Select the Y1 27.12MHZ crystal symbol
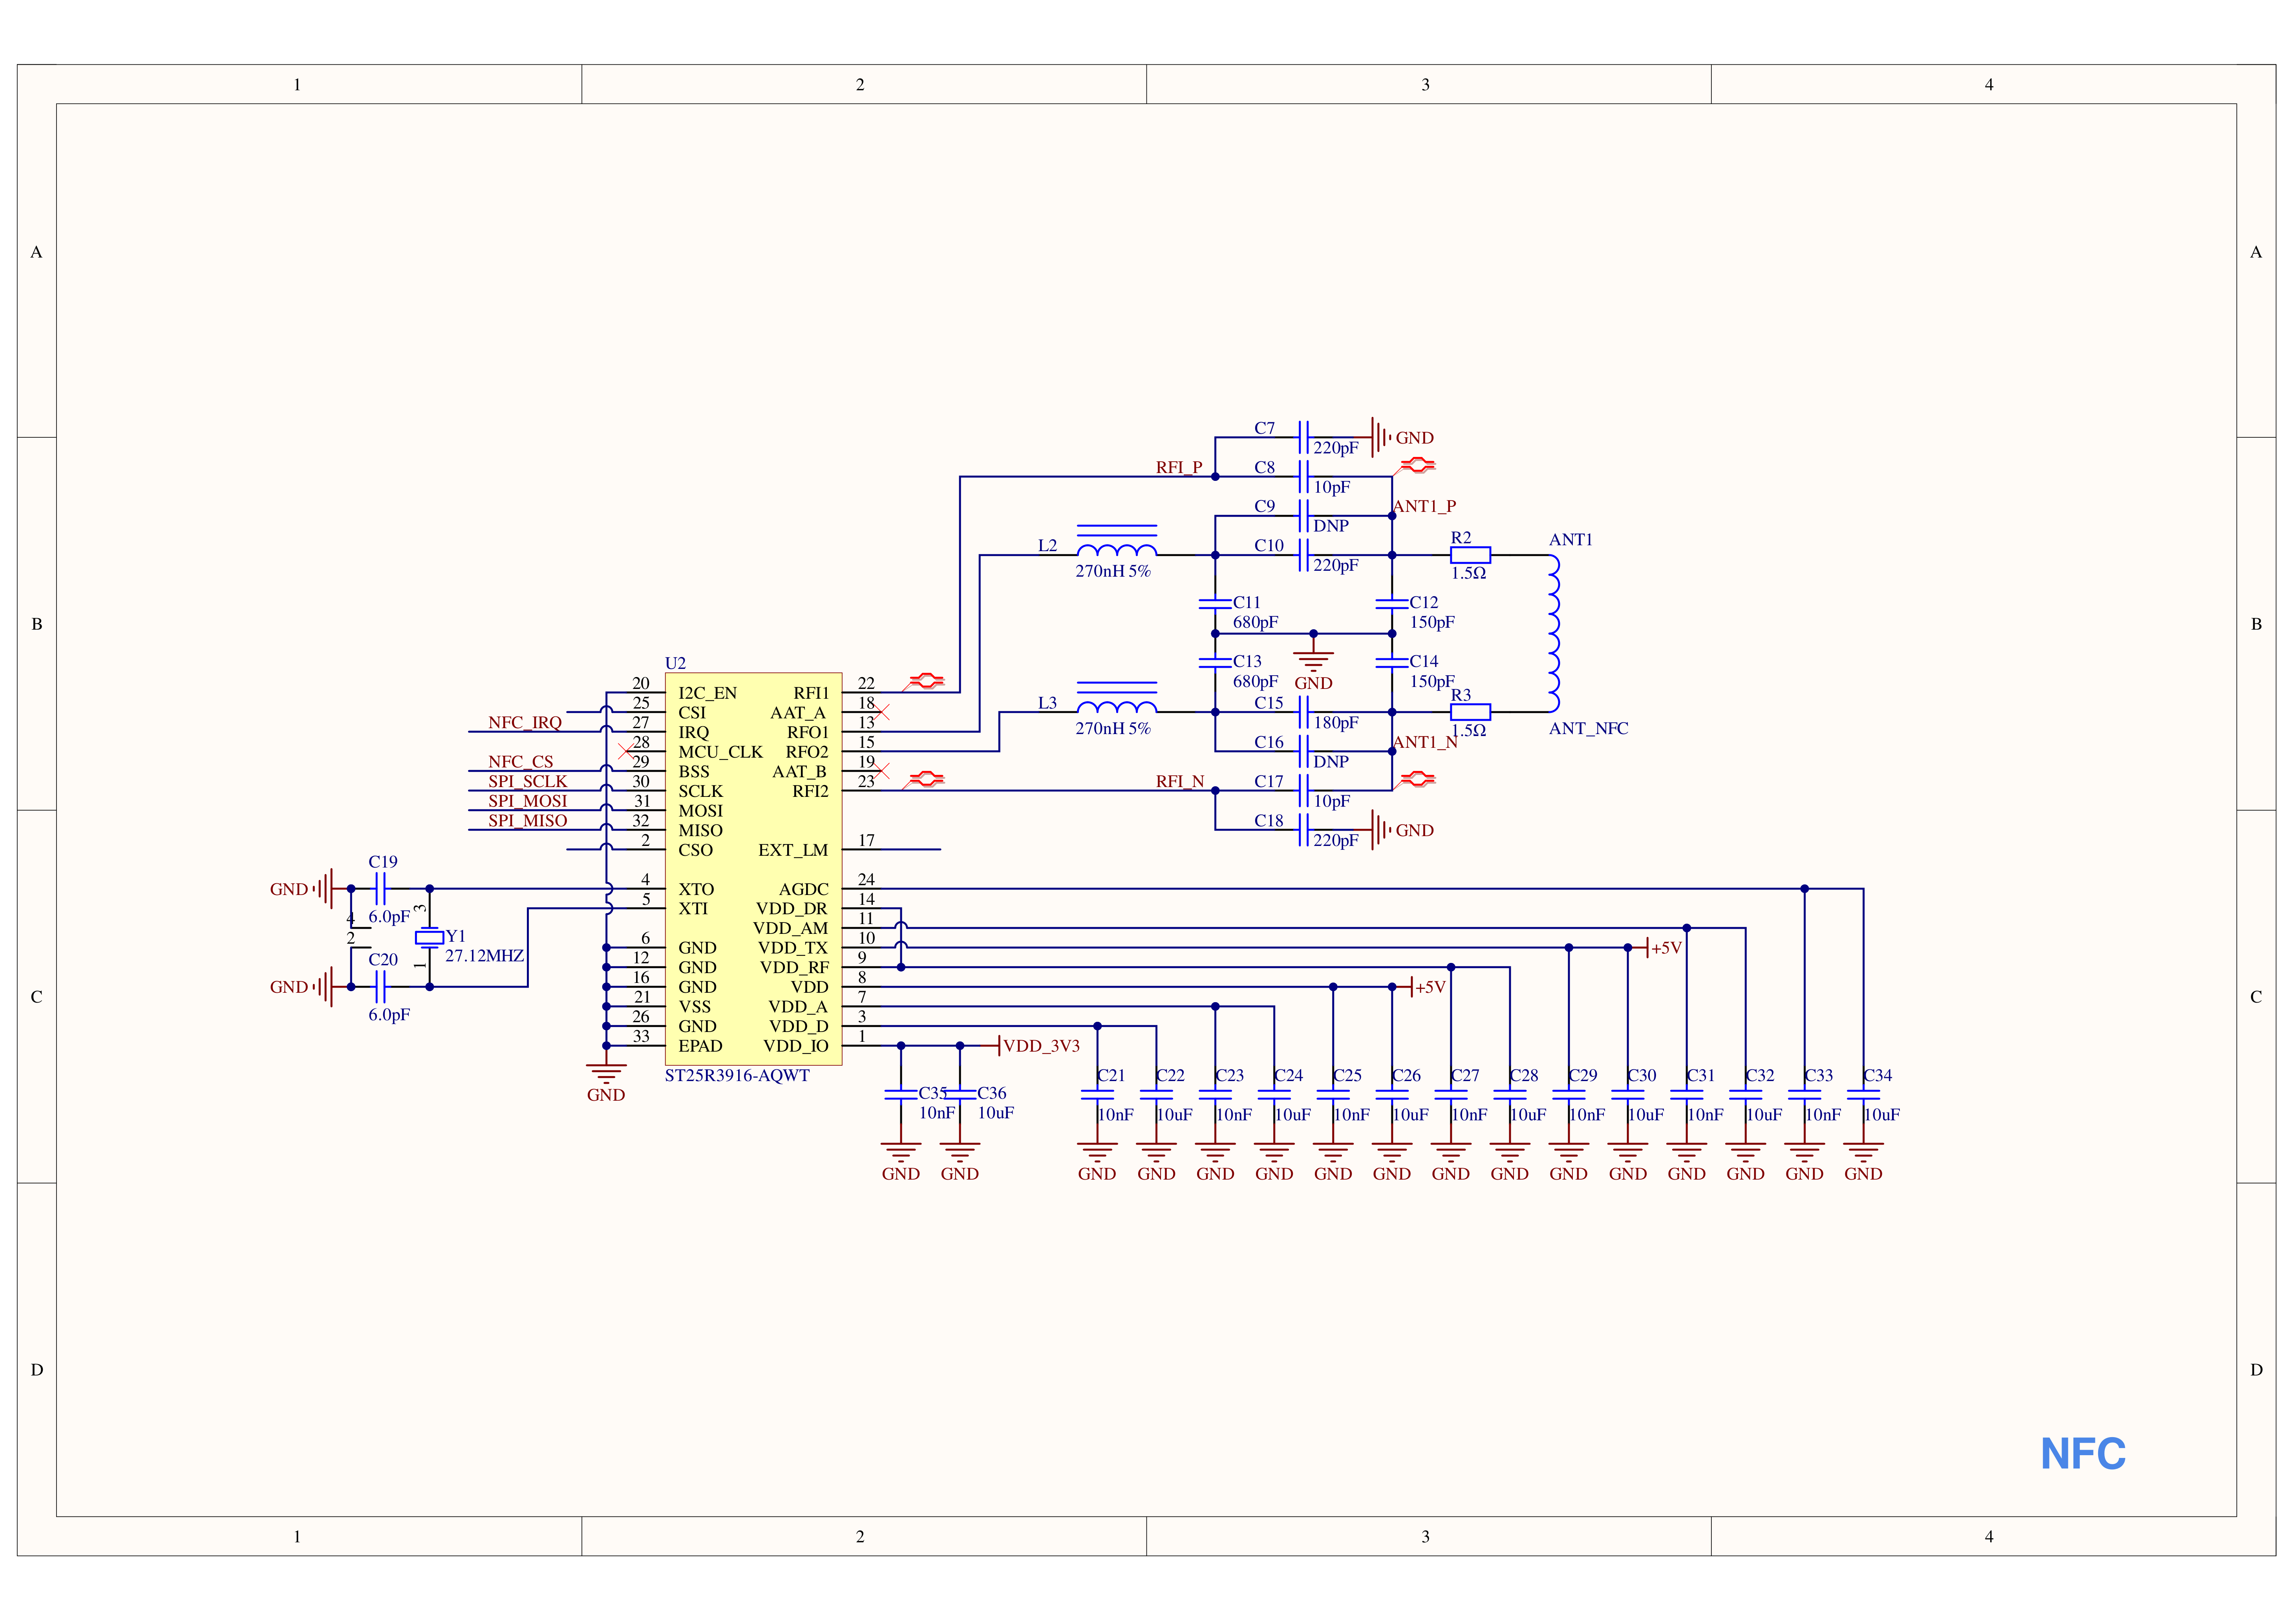The height and width of the screenshot is (1622, 2296). (429, 937)
